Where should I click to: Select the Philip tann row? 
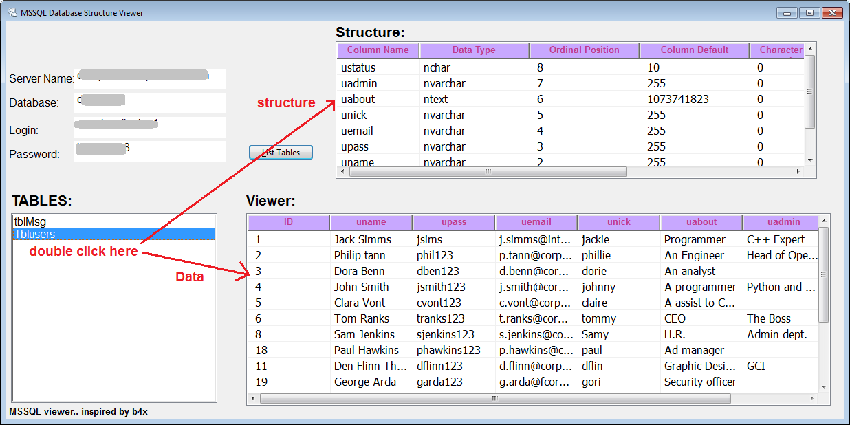[533, 255]
